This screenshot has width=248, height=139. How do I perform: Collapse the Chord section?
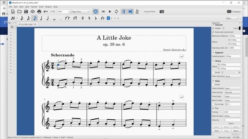click(x=214, y=61)
